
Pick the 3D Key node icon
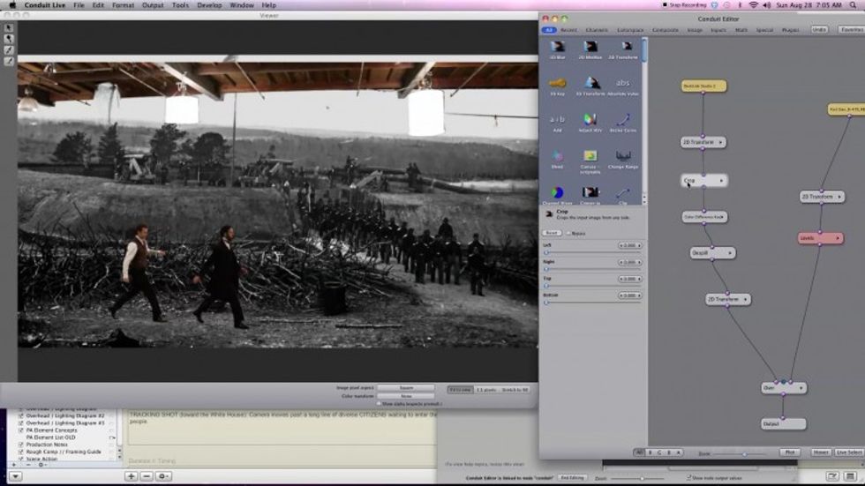(x=557, y=83)
